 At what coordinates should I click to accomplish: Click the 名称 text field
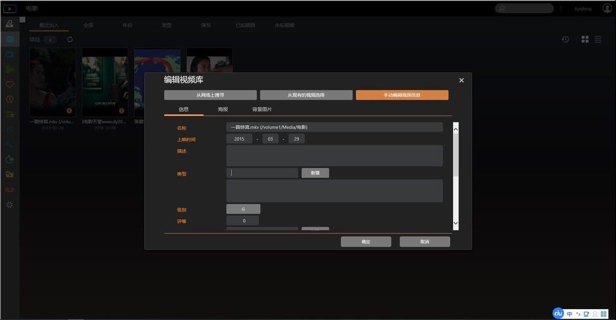pos(334,127)
